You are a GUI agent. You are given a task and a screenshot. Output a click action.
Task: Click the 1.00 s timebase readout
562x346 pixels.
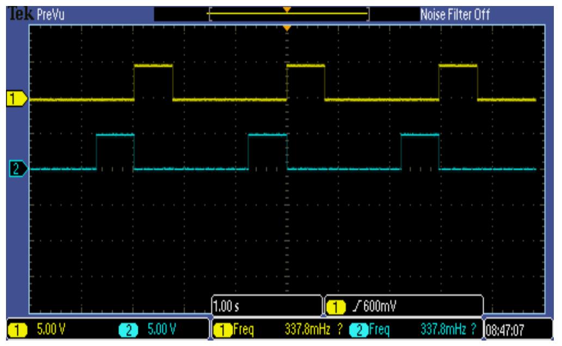pyautogui.click(x=226, y=307)
